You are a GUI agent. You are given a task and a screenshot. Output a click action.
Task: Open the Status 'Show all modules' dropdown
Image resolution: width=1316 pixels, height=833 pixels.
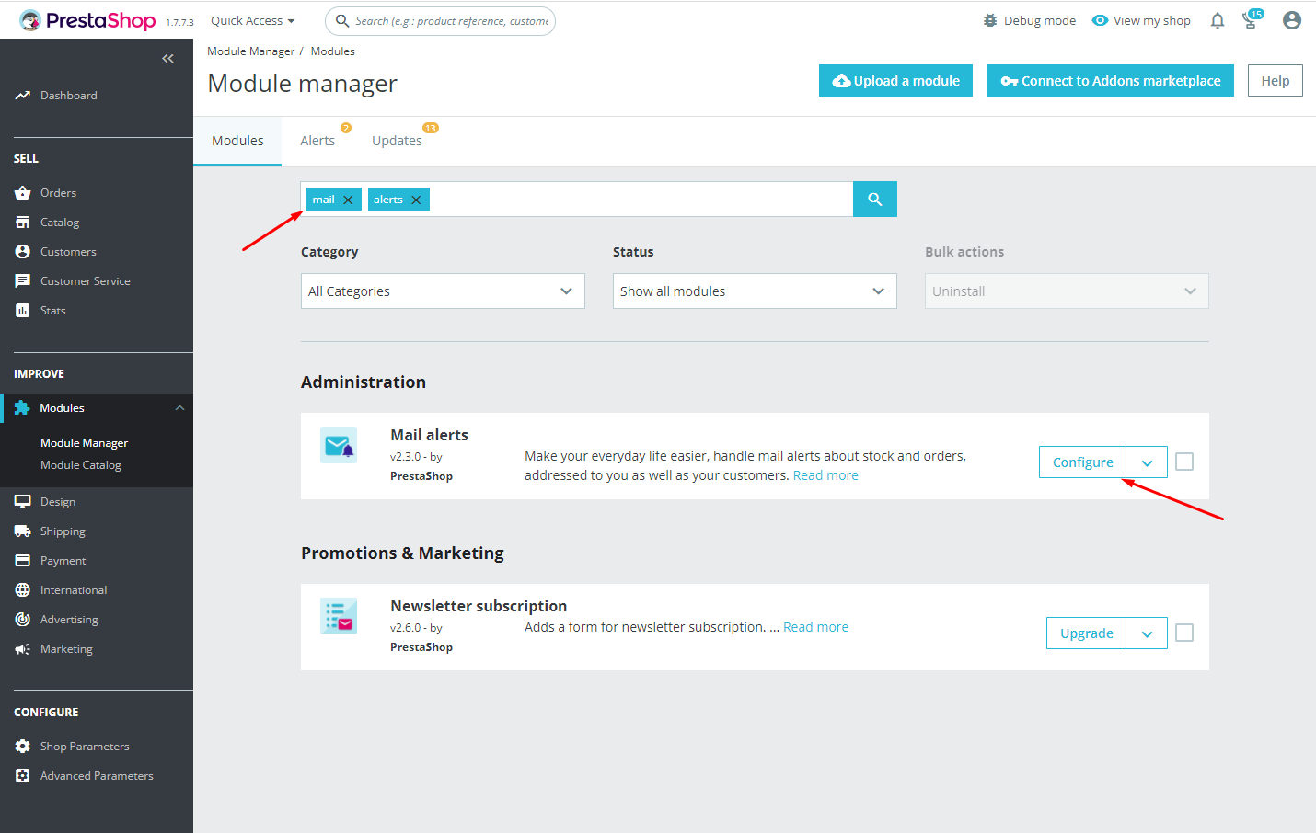pos(755,291)
